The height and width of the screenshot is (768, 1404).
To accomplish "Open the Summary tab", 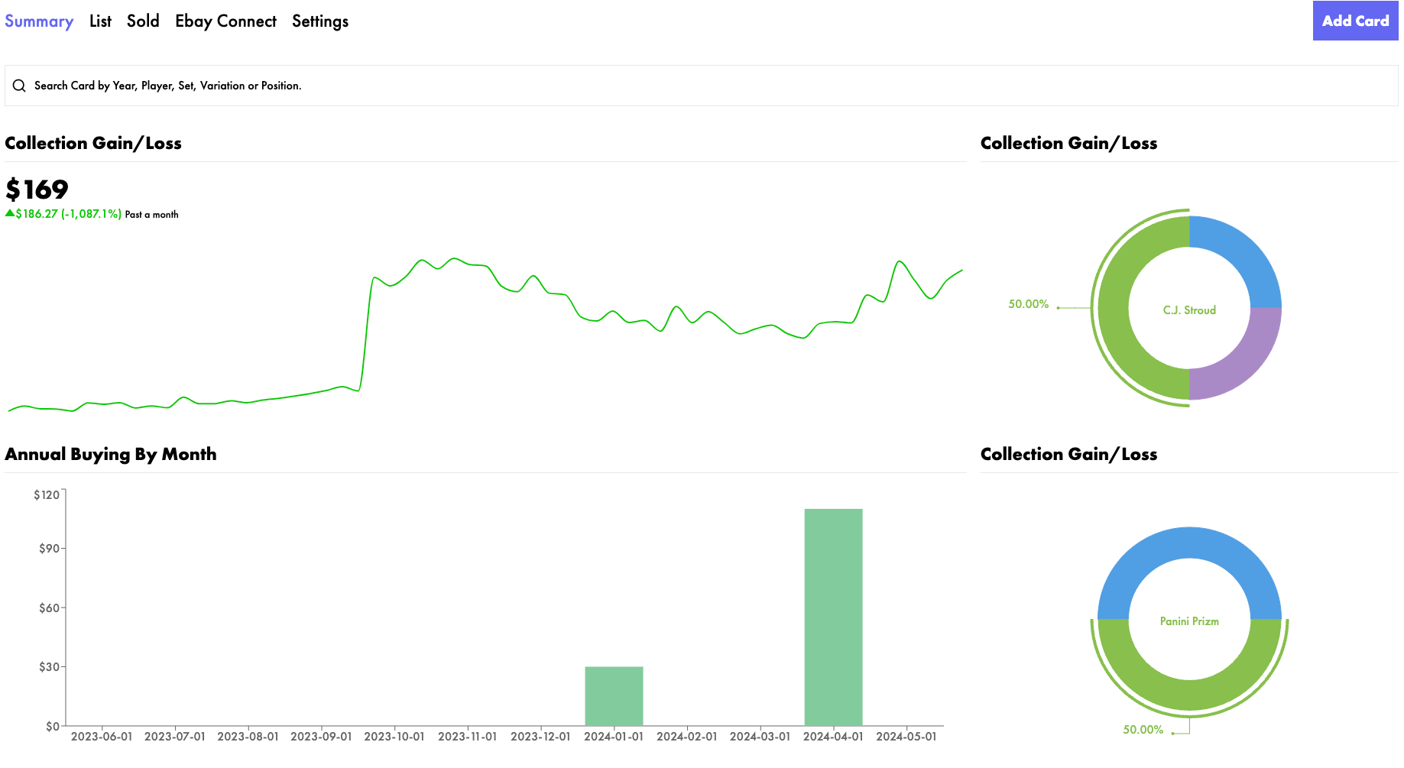I will [39, 21].
